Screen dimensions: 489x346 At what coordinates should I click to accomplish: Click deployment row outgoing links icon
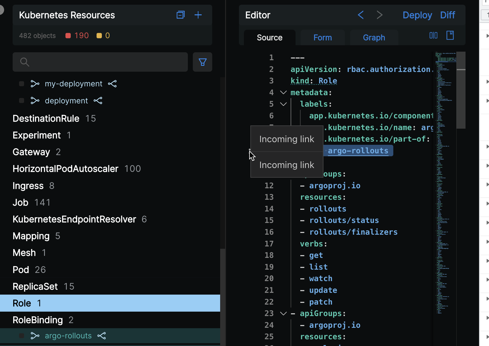pyautogui.click(x=98, y=101)
